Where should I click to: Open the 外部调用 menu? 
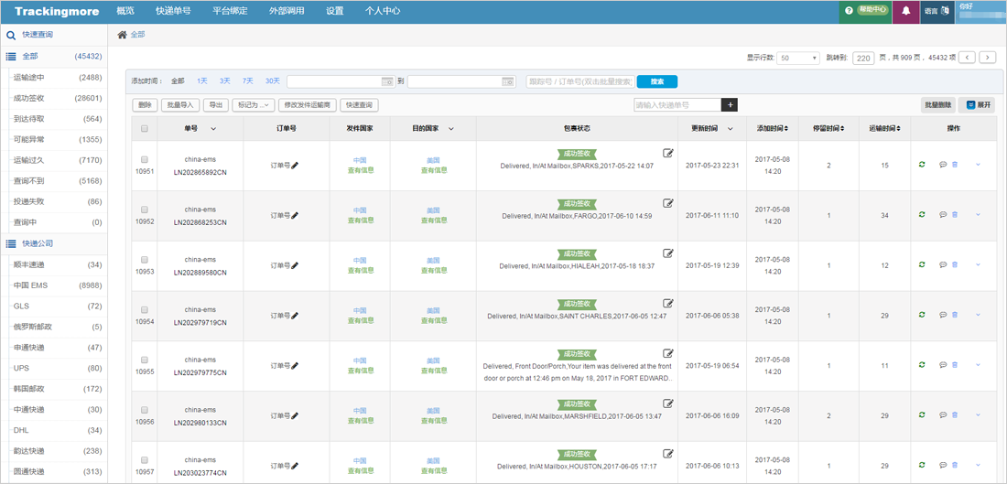point(287,11)
